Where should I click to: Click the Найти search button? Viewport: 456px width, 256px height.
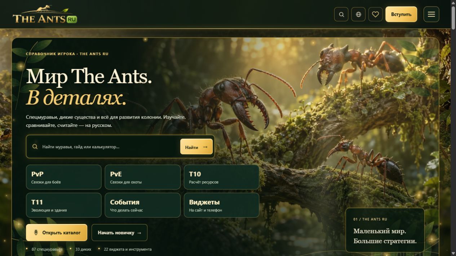point(196,147)
